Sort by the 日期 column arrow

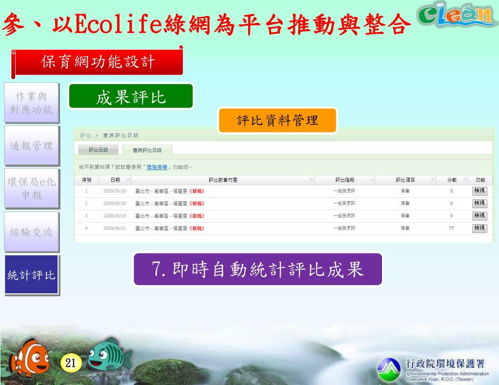[128, 180]
